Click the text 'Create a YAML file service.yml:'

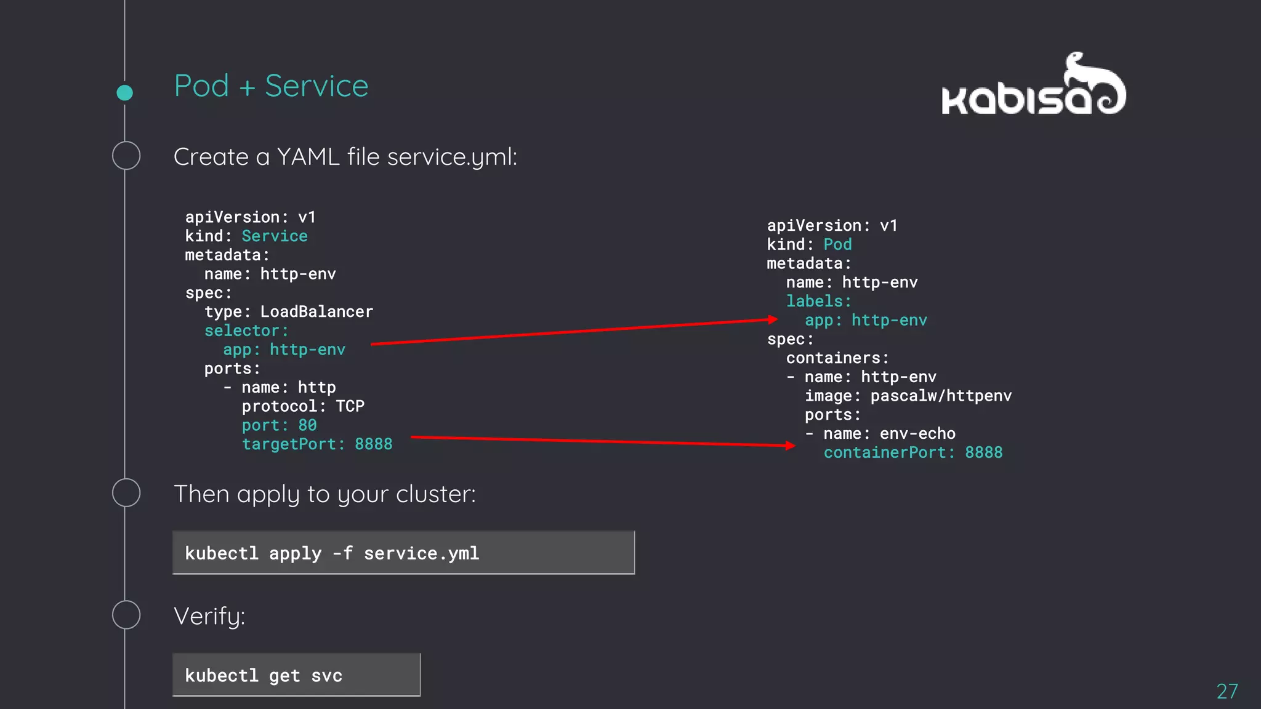pos(345,158)
